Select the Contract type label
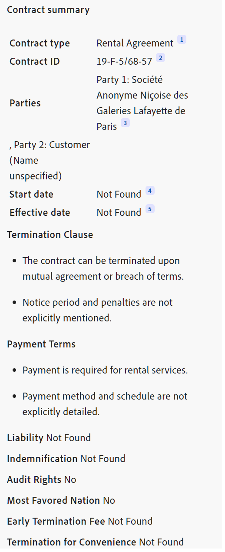Viewport: 225px width, 552px height. tap(40, 43)
